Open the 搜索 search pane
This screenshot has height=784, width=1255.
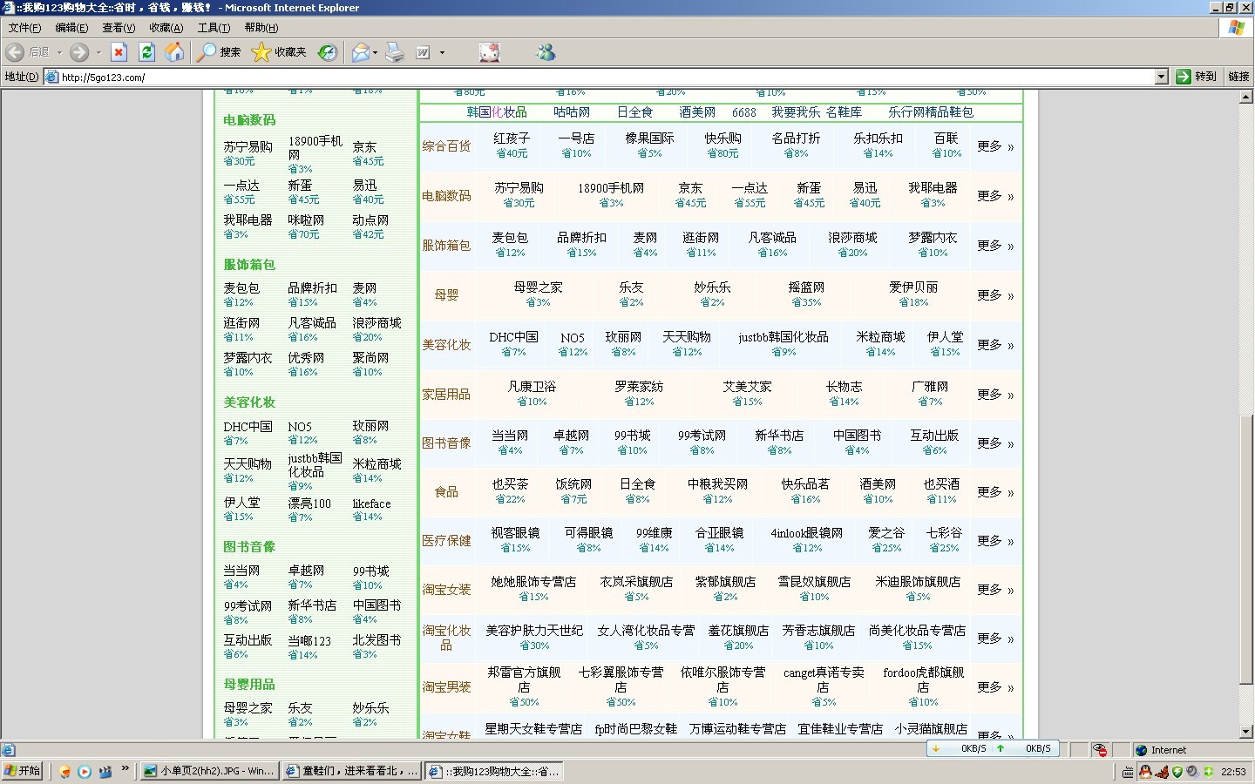coord(219,52)
